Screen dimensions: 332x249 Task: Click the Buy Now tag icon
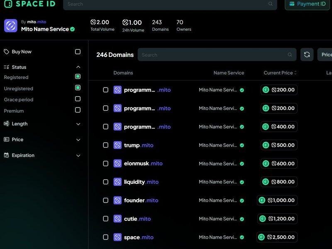[x=7, y=51]
